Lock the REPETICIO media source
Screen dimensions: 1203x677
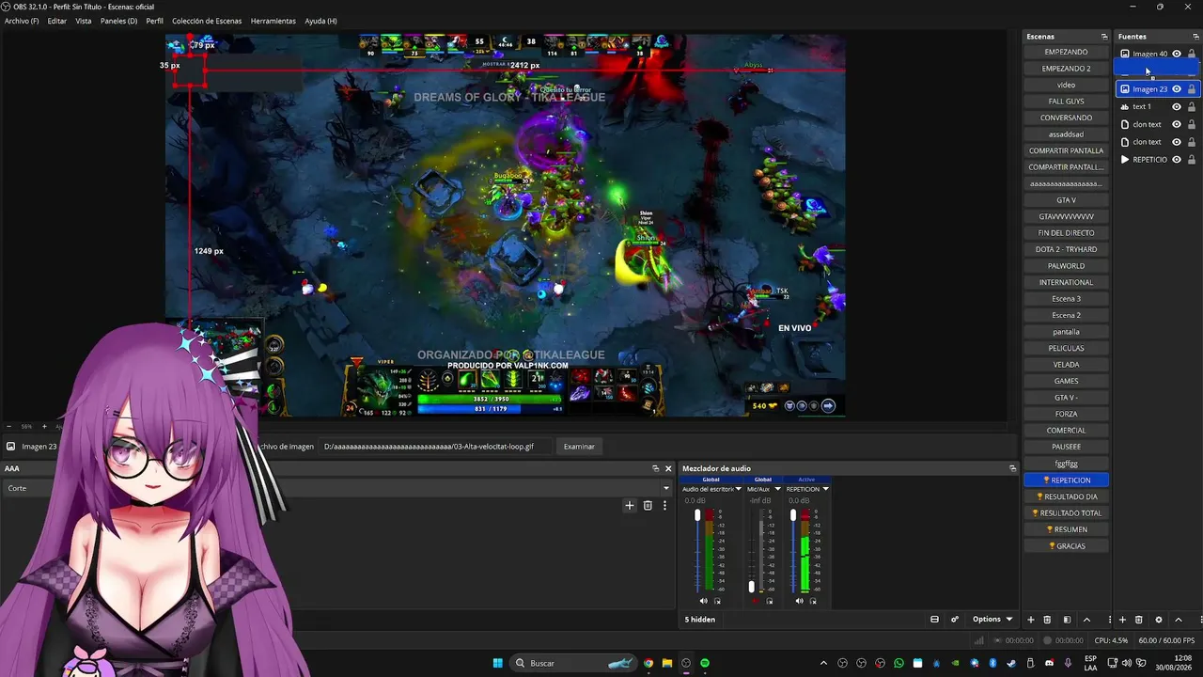tap(1192, 160)
